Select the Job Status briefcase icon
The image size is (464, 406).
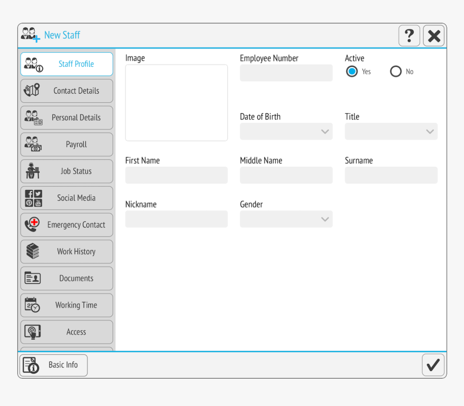pyautogui.click(x=33, y=171)
